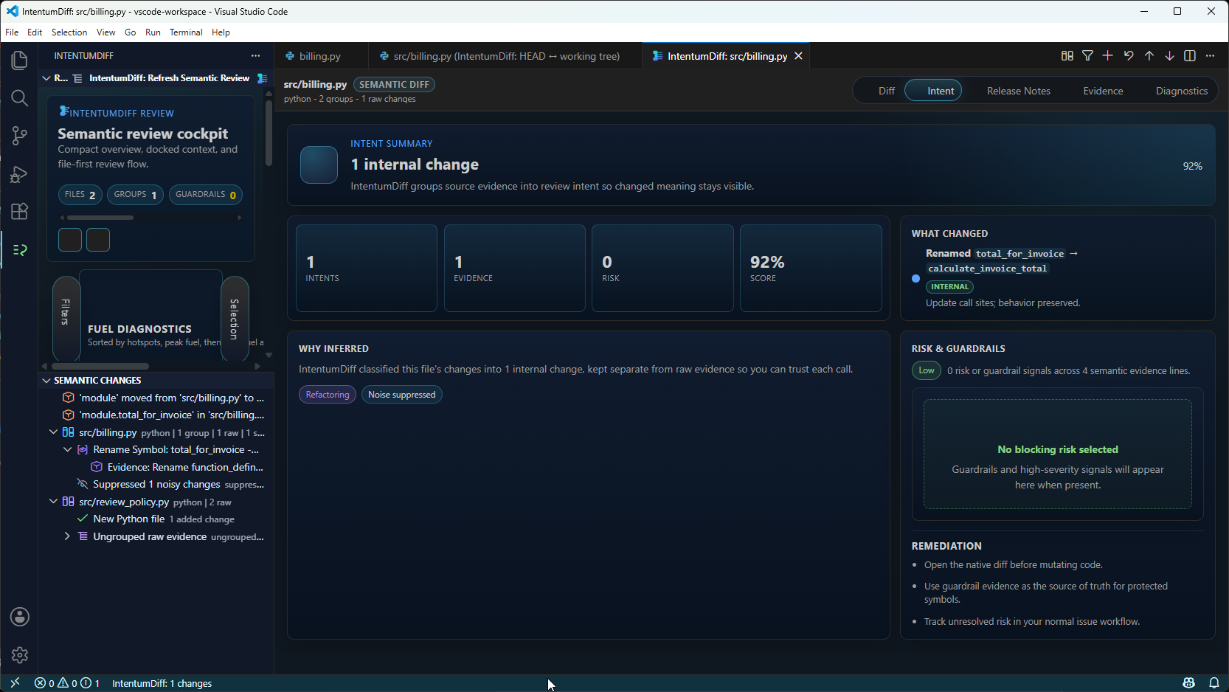This screenshot has height=692, width=1229.
Task: Click 'IntentumDiff: 1 changes' in status bar
Action: 162,683
